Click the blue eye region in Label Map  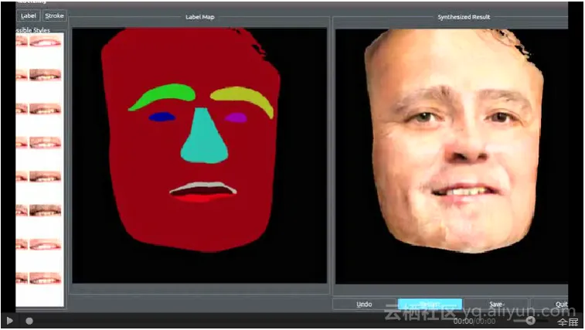click(162, 117)
